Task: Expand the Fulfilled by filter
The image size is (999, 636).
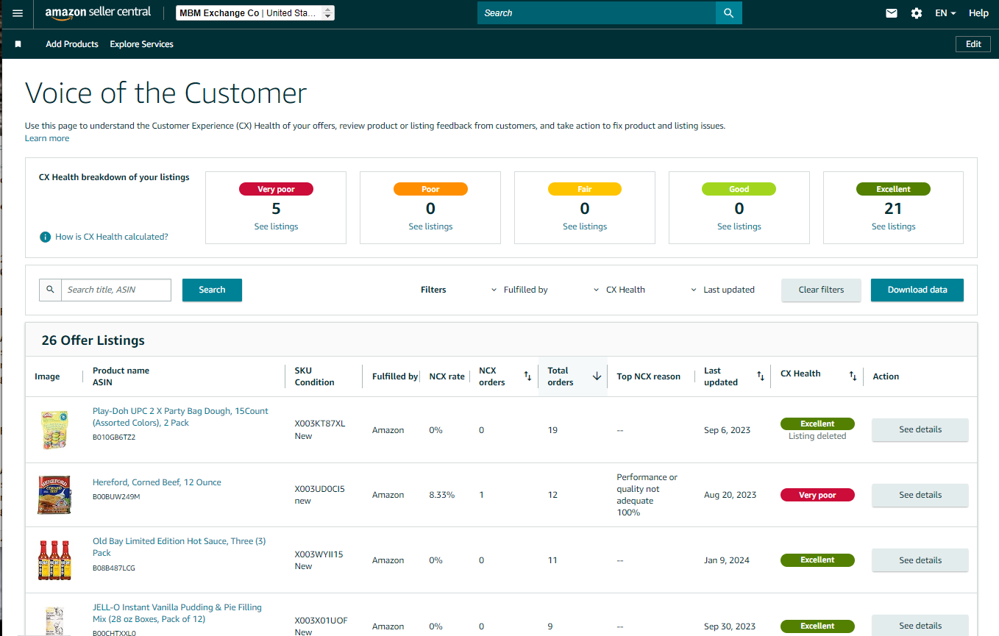Action: 519,290
